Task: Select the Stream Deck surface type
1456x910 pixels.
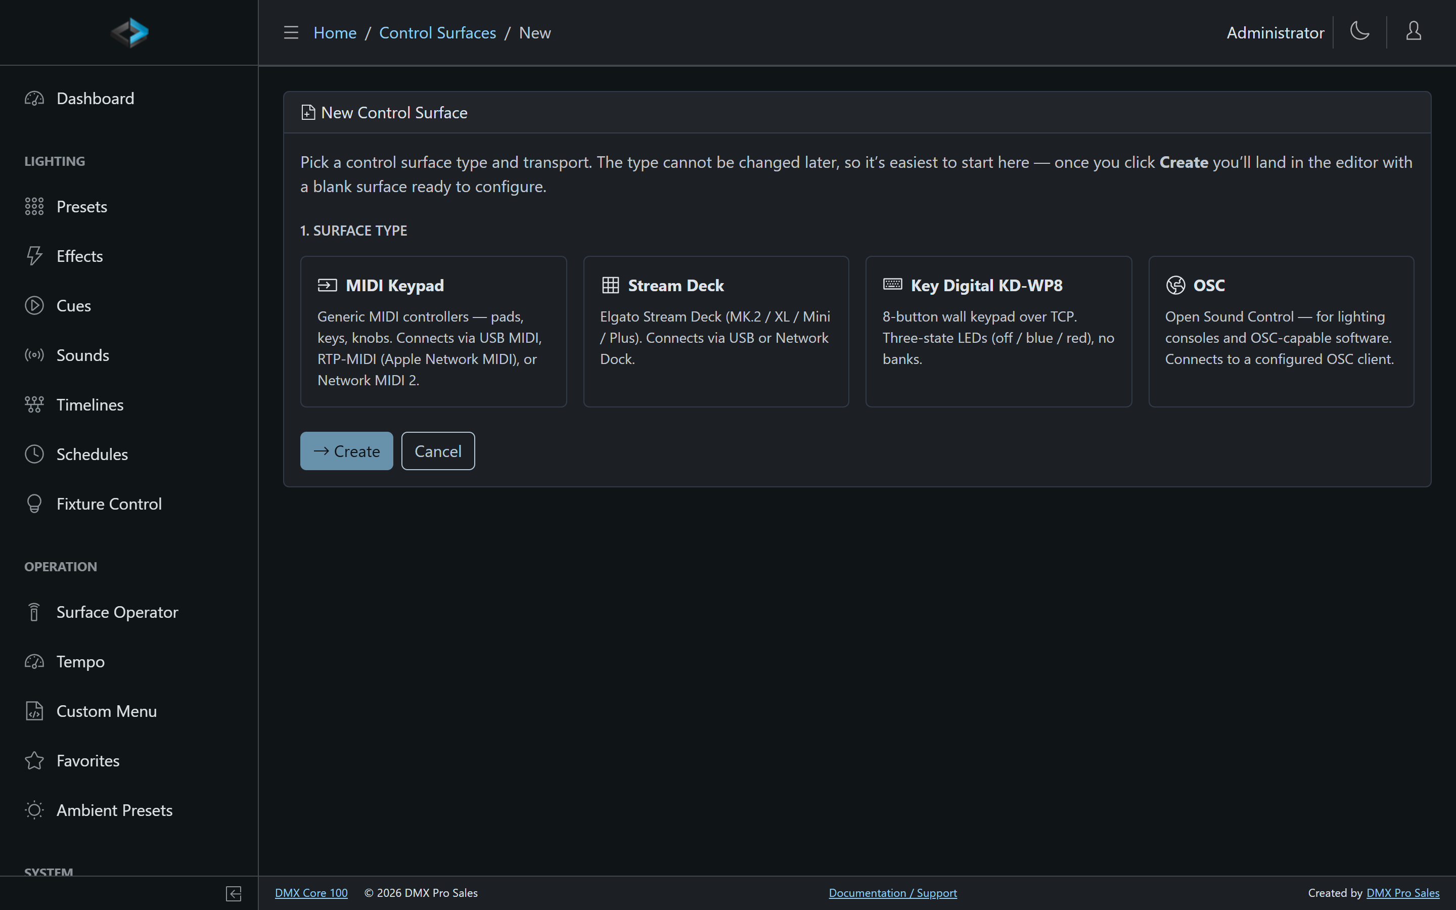Action: (716, 332)
